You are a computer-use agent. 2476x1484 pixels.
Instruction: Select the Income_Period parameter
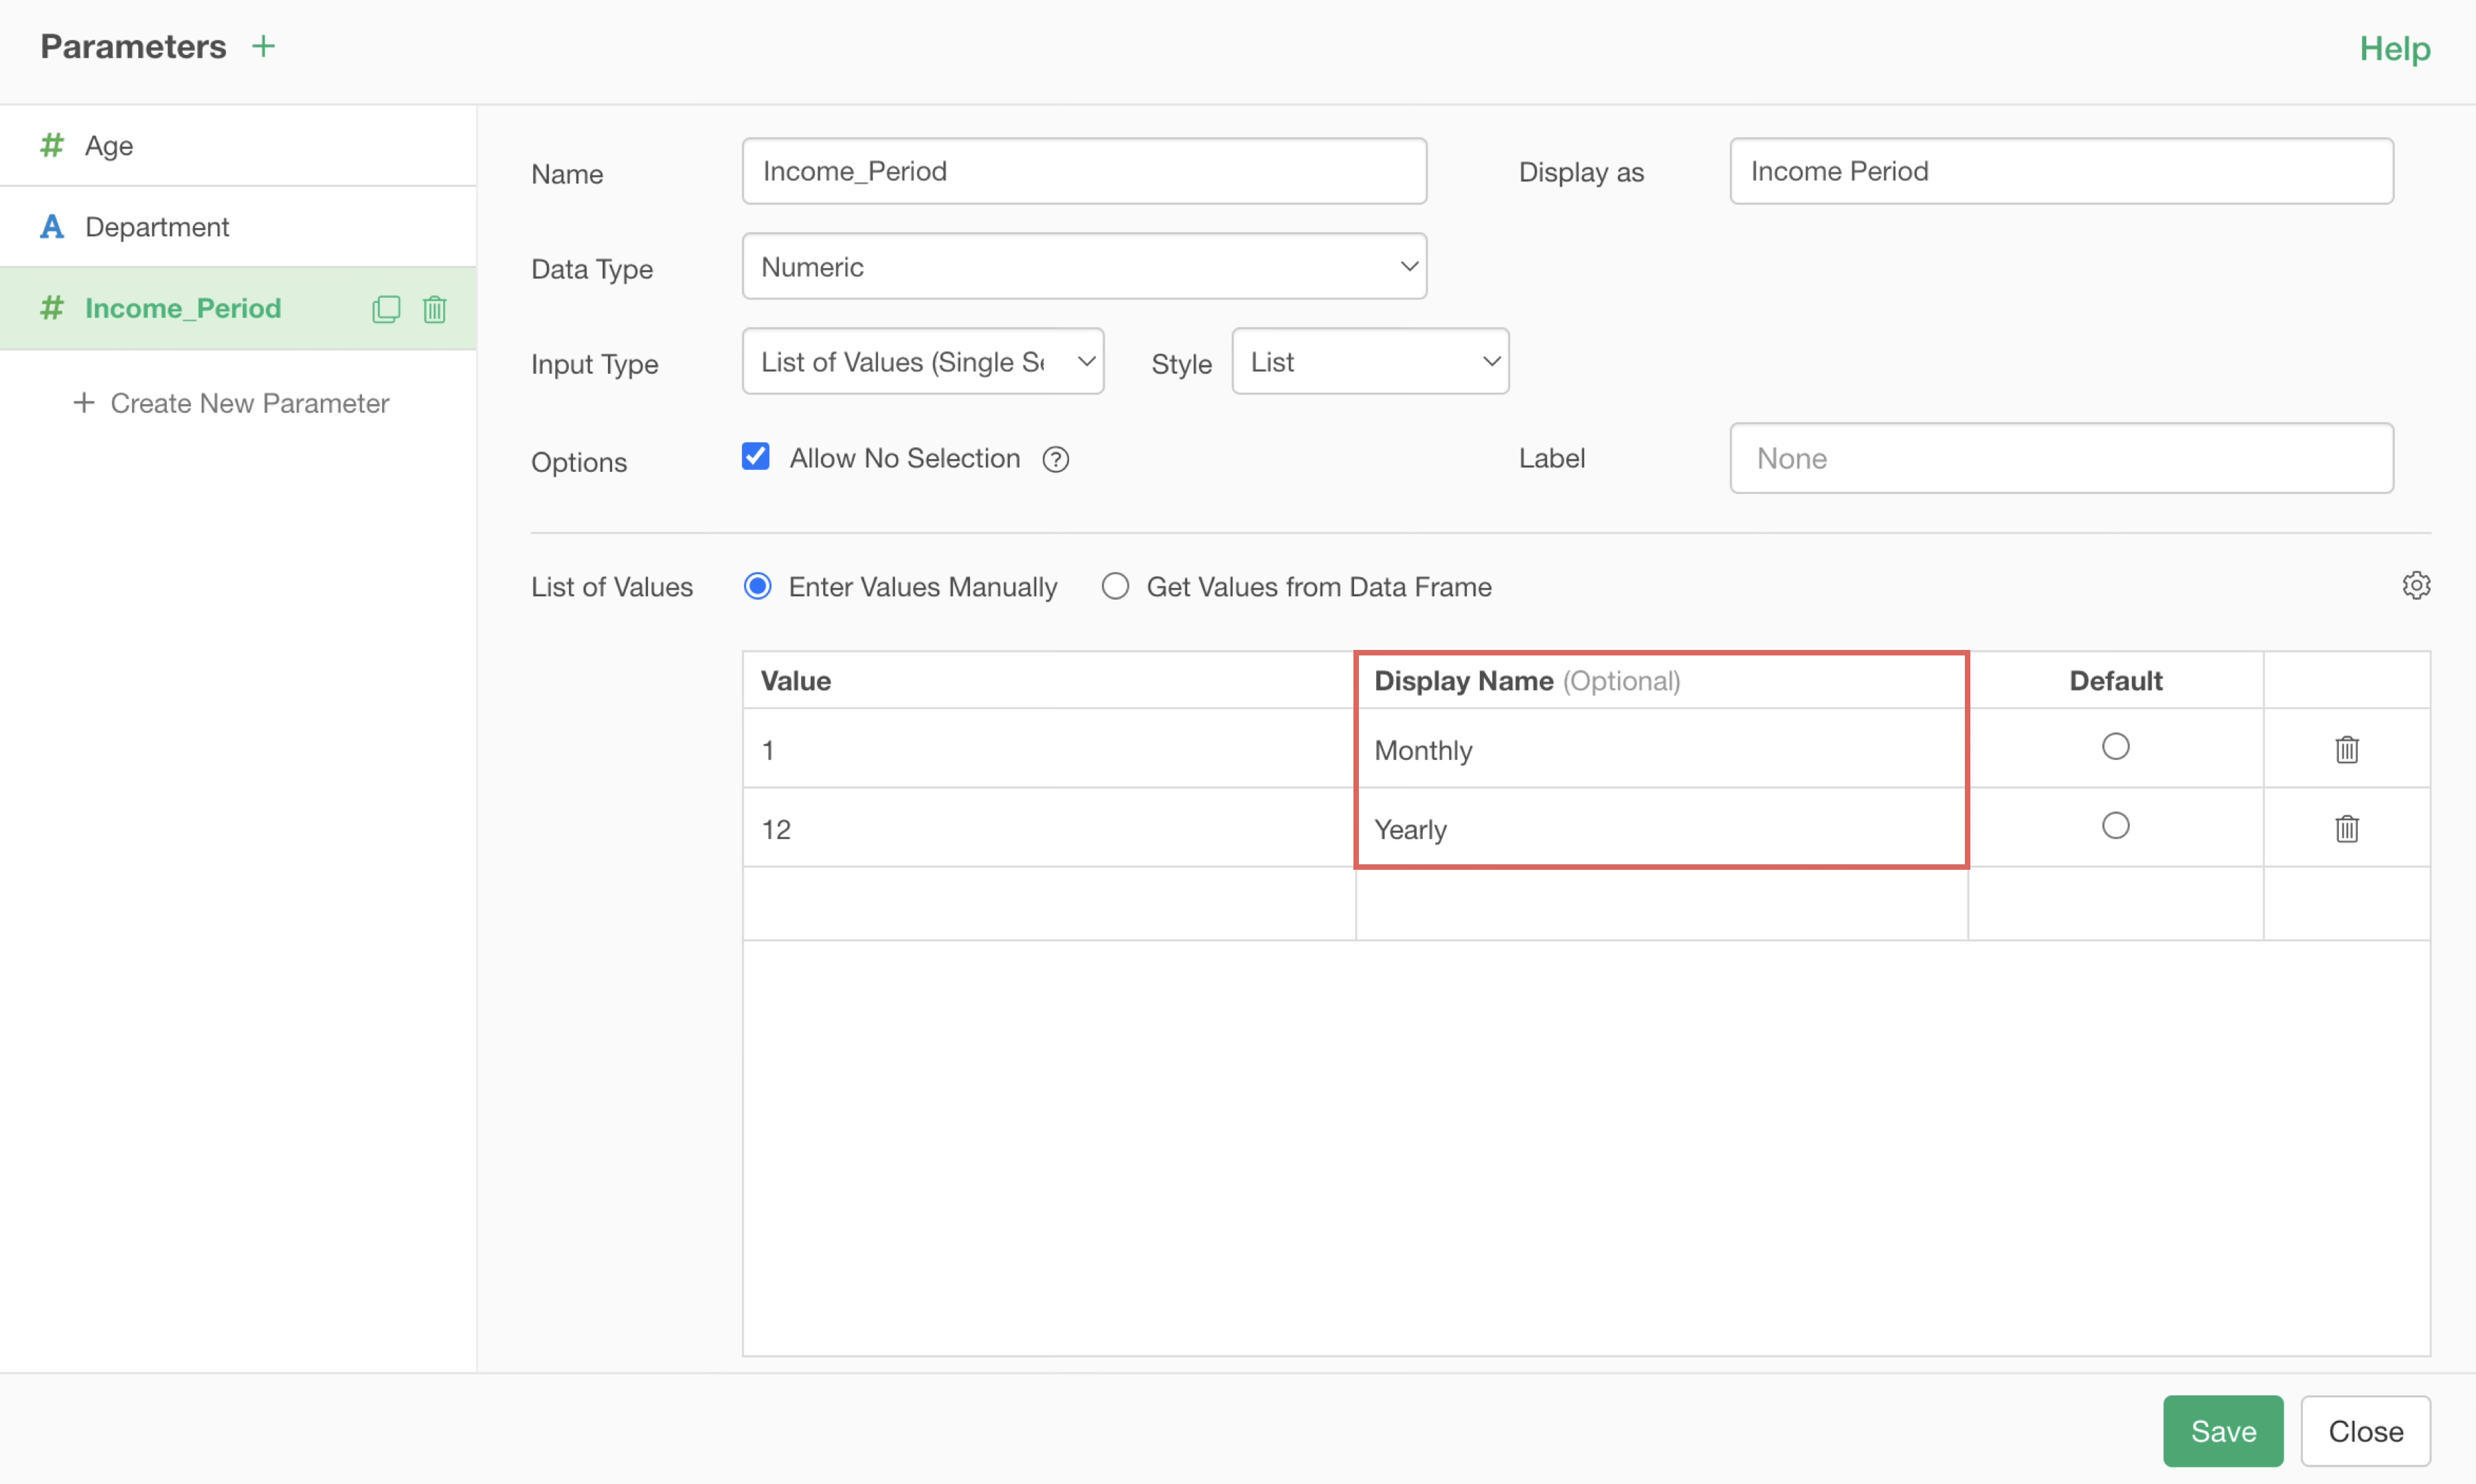coord(238,308)
